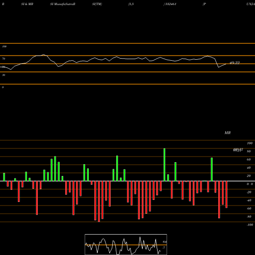Click the RSI axis label 100
This screenshot has width=255, height=255.
(x=4, y=46)
